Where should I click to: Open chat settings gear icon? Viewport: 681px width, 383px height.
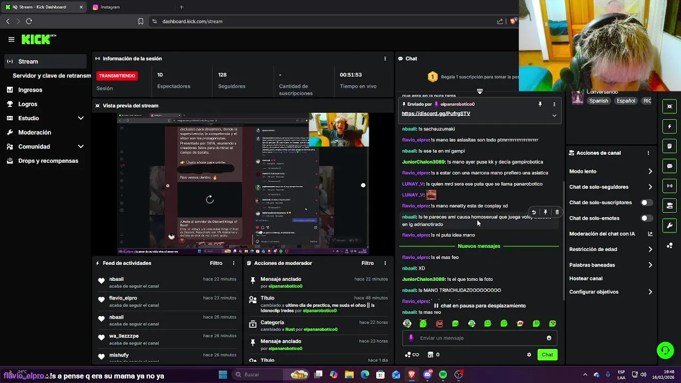529,355
